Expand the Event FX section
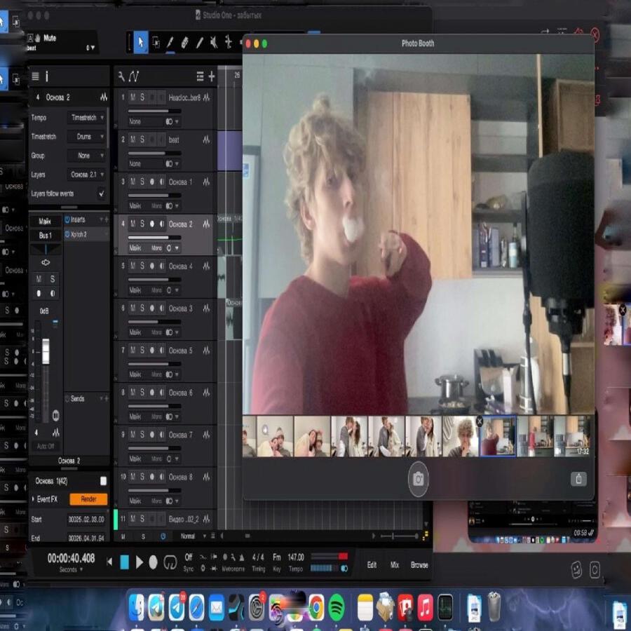This screenshot has height=631, width=631. (x=34, y=499)
